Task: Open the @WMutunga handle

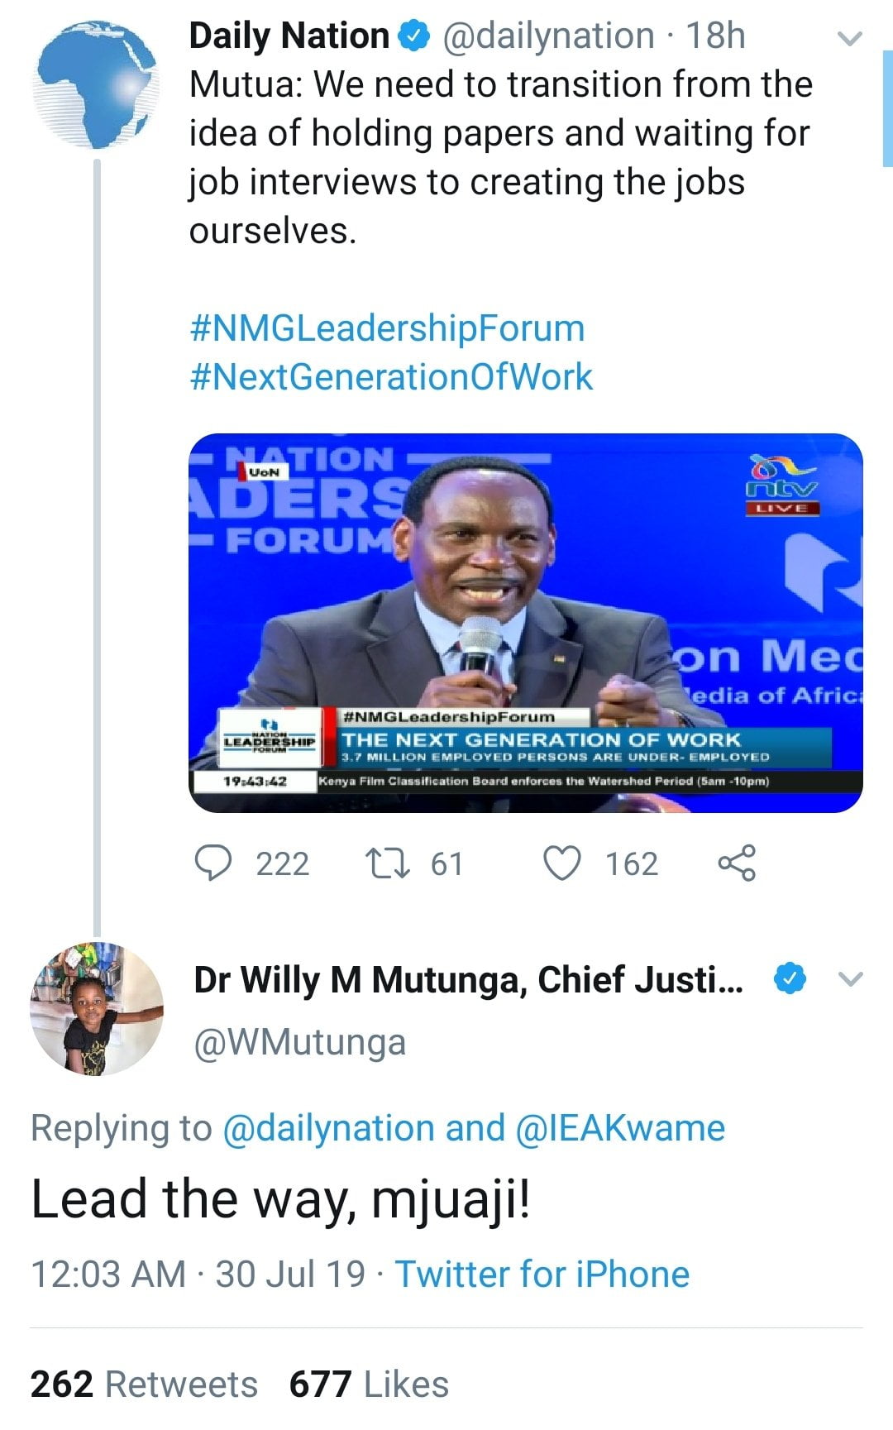Action: coord(299,1042)
